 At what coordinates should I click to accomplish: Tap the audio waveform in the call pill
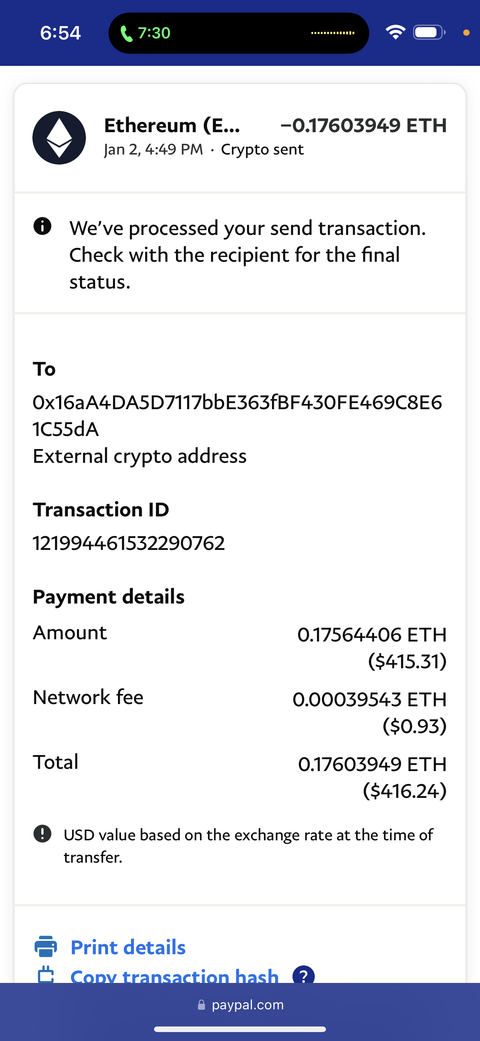pos(333,33)
